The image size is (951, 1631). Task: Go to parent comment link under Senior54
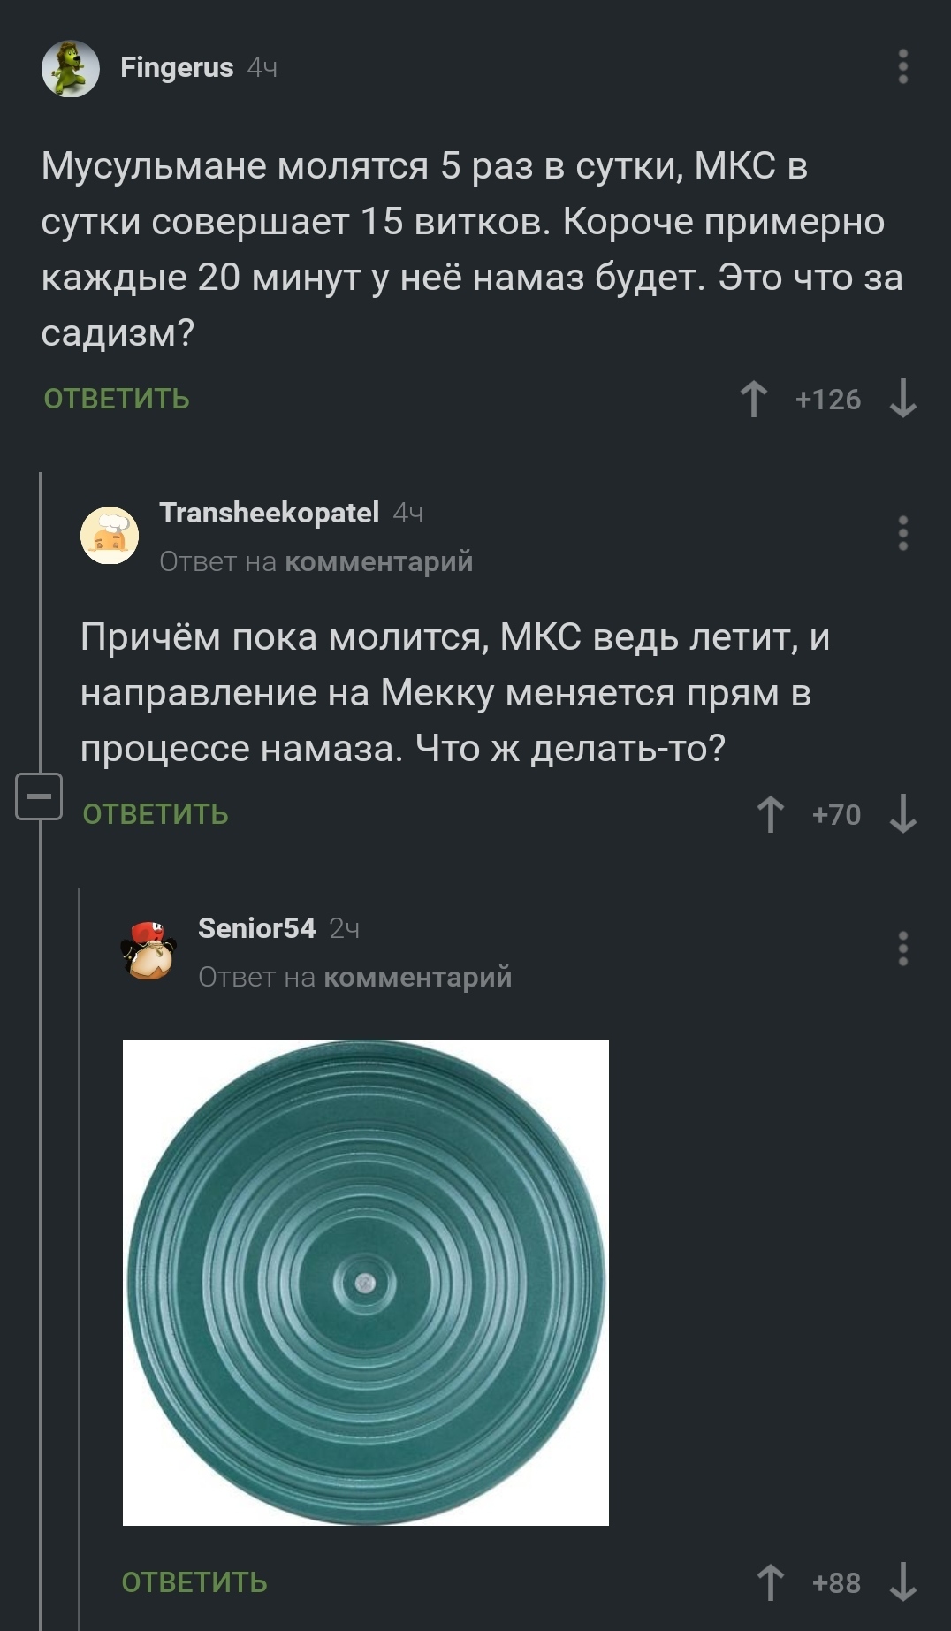click(x=418, y=977)
